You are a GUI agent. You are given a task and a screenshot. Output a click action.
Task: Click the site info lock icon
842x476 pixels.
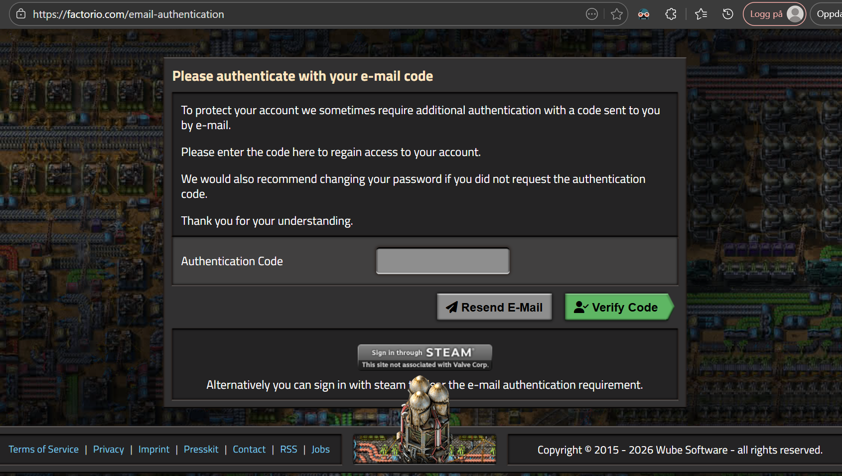click(21, 14)
